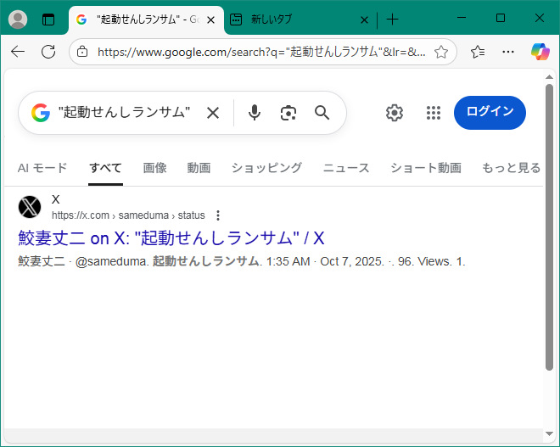View site information lock icon
The height and width of the screenshot is (447, 560).
[x=82, y=52]
